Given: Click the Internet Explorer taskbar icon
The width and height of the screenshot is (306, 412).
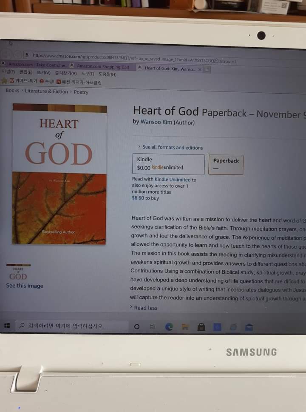Looking at the screenshot, I should (233, 327).
